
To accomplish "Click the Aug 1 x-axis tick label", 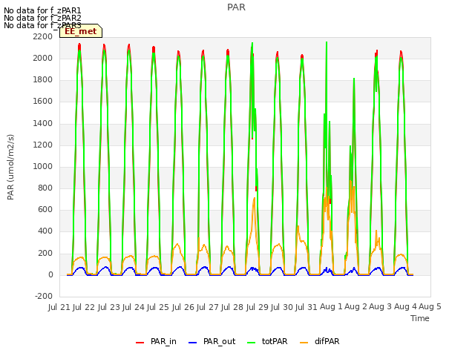I will coord(331,307).
